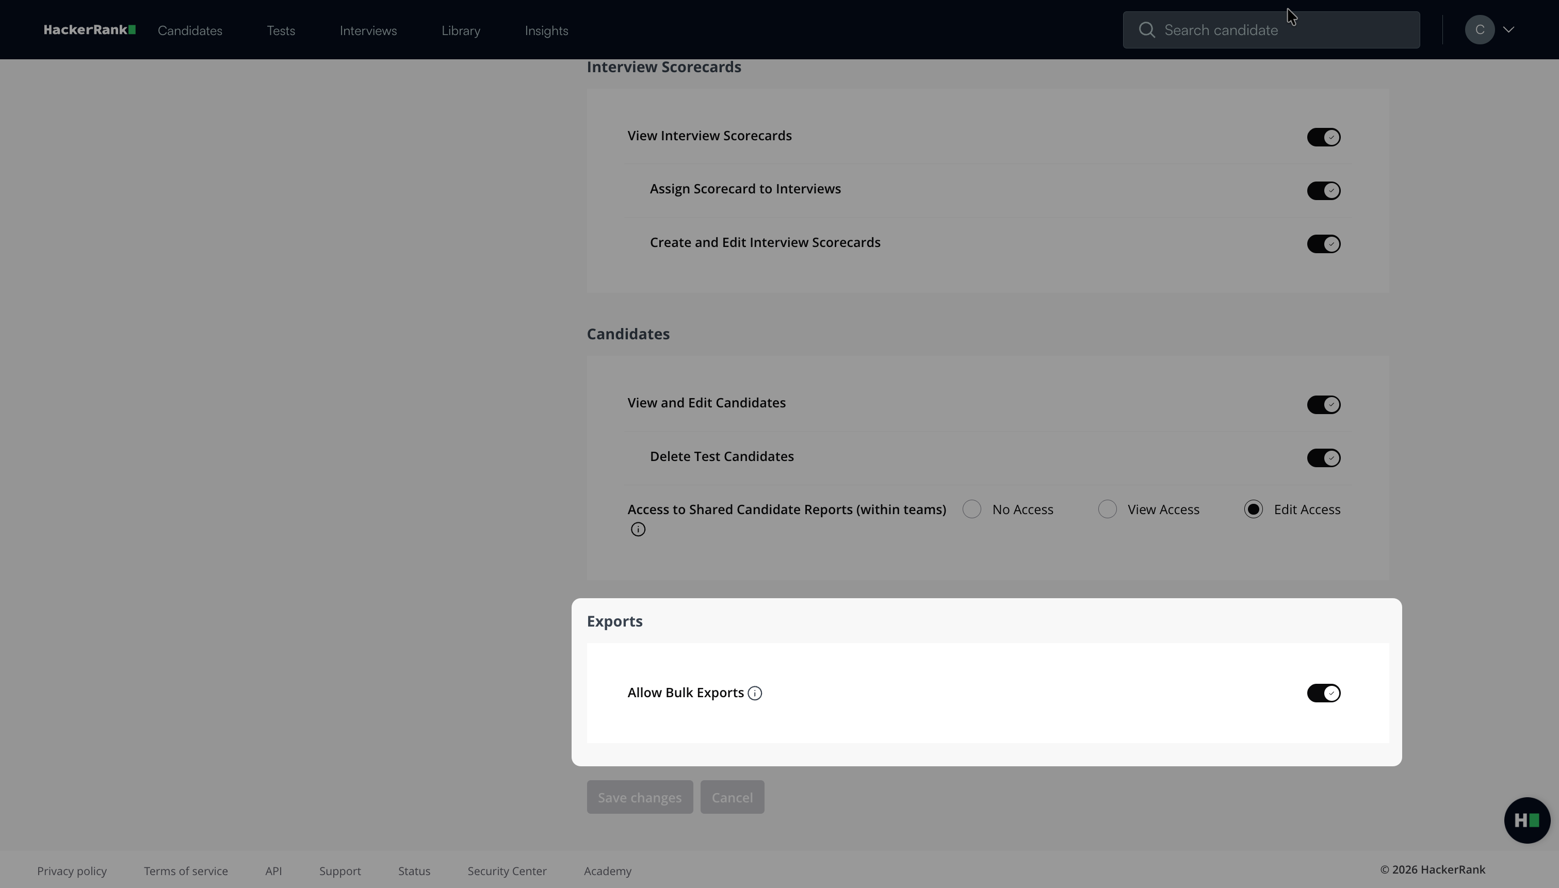Focus the Search candidate input field
1559x888 pixels.
coord(1281,30)
